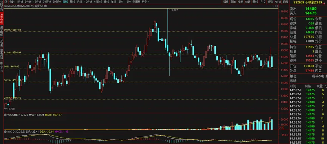Open the 统计 statistics button
327x144 pixels.
point(248,2)
